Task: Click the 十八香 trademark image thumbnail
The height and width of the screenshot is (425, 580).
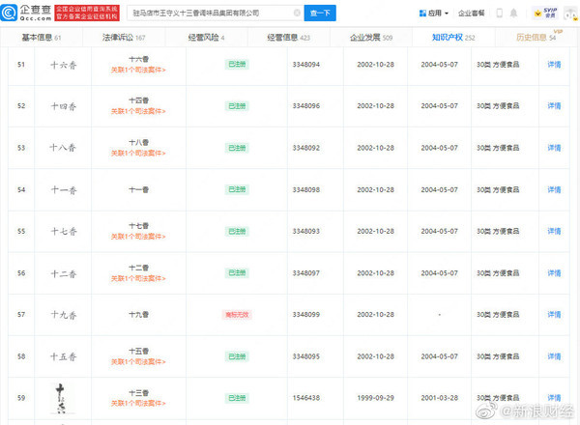Action: click(63, 148)
